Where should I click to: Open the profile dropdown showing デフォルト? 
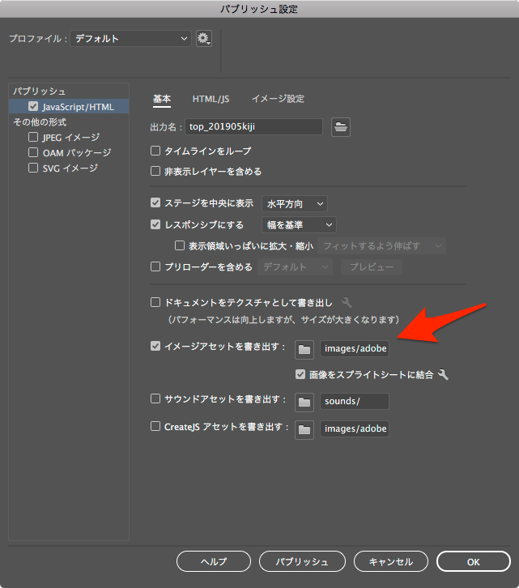click(x=130, y=39)
